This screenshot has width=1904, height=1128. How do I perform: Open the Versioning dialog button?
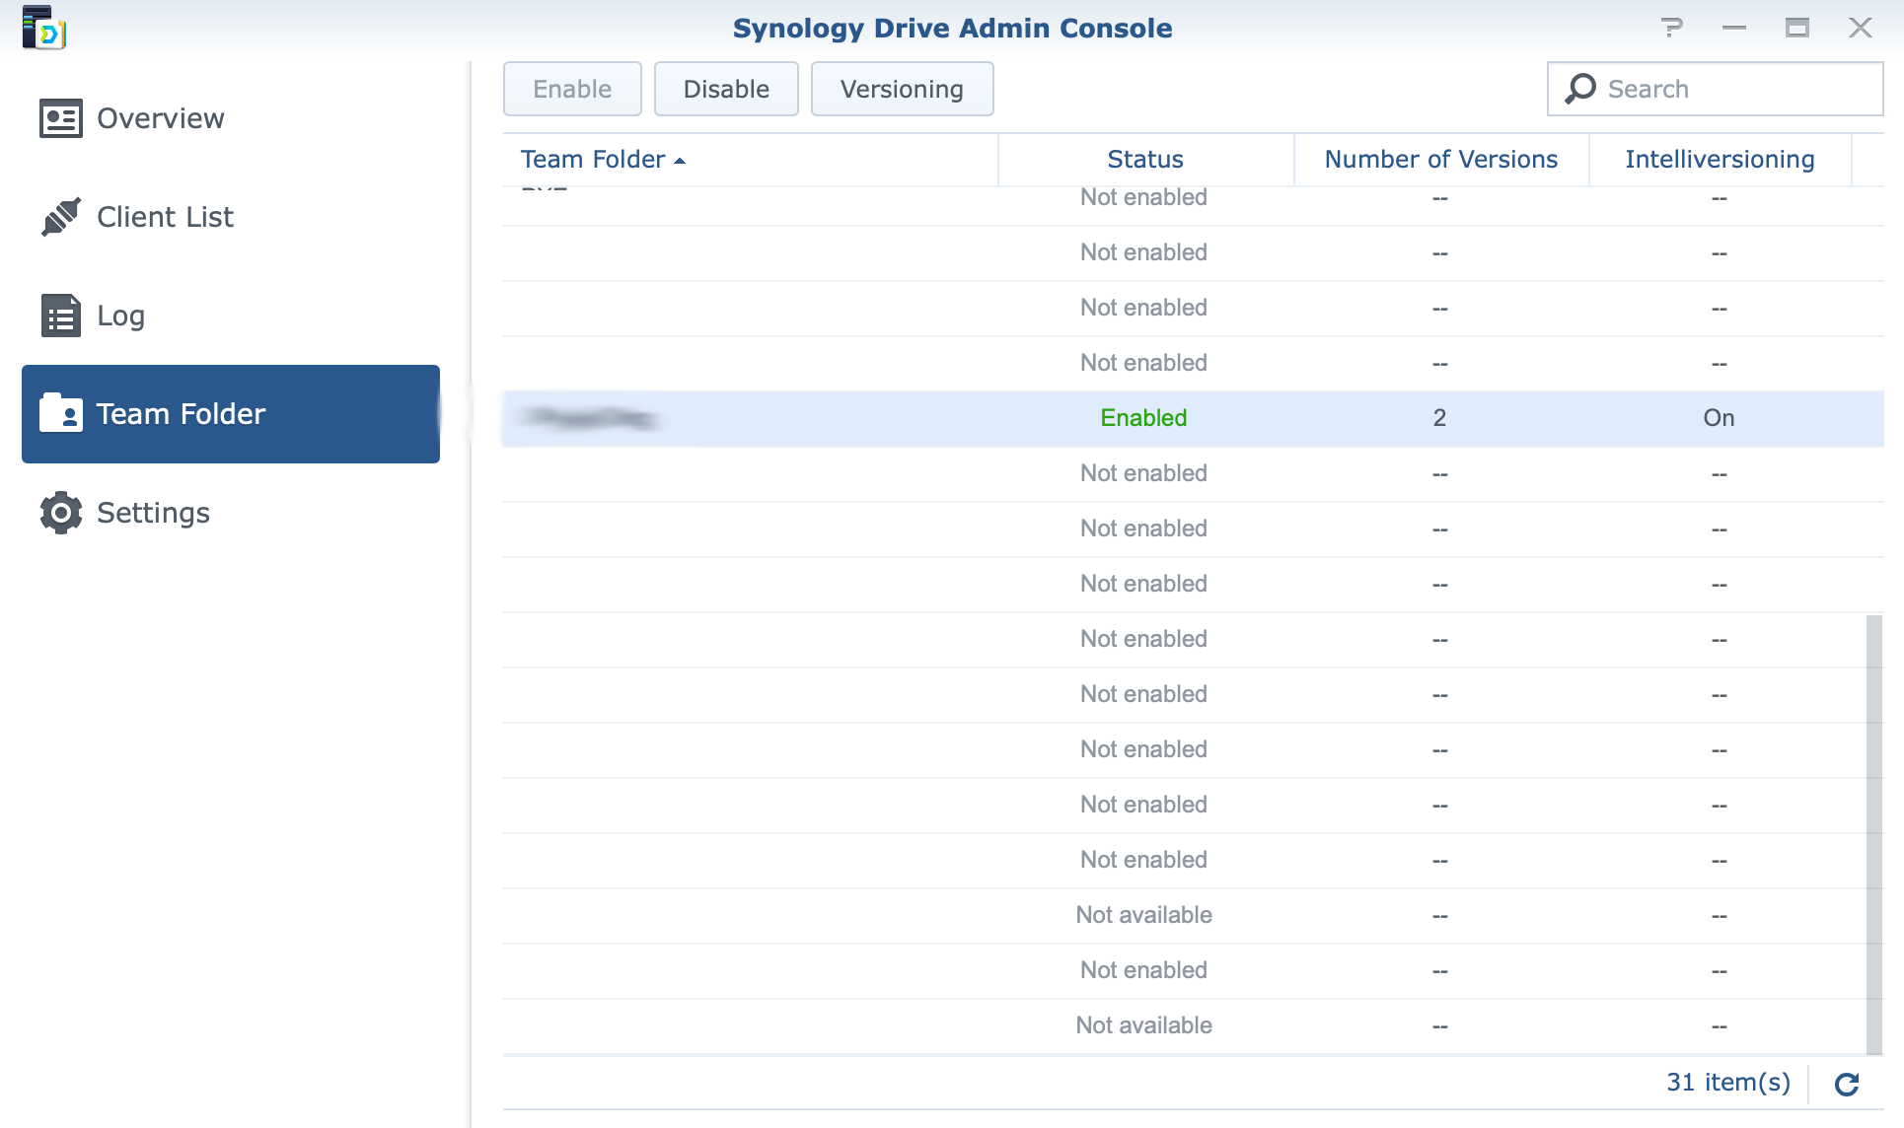coord(901,89)
